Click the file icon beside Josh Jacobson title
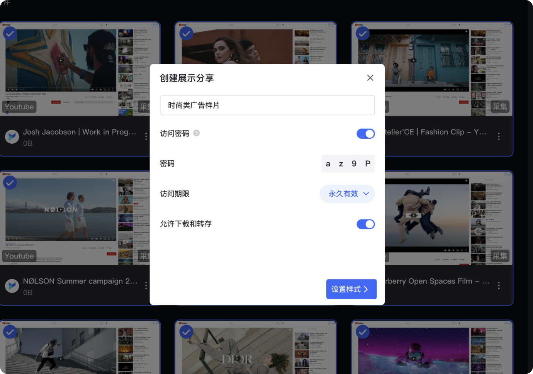The width and height of the screenshot is (533, 374). (x=12, y=136)
